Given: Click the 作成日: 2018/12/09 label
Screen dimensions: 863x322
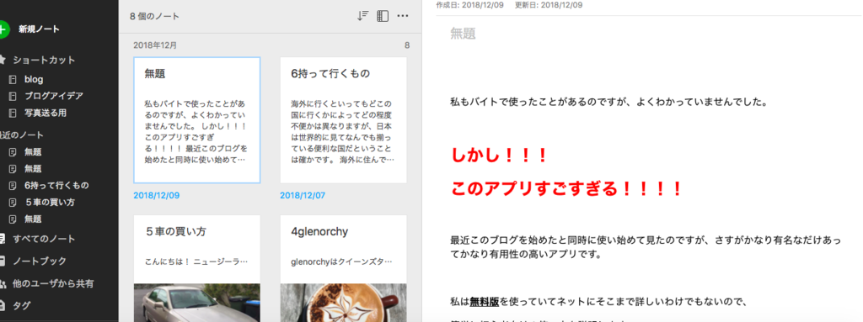Looking at the screenshot, I should [471, 5].
